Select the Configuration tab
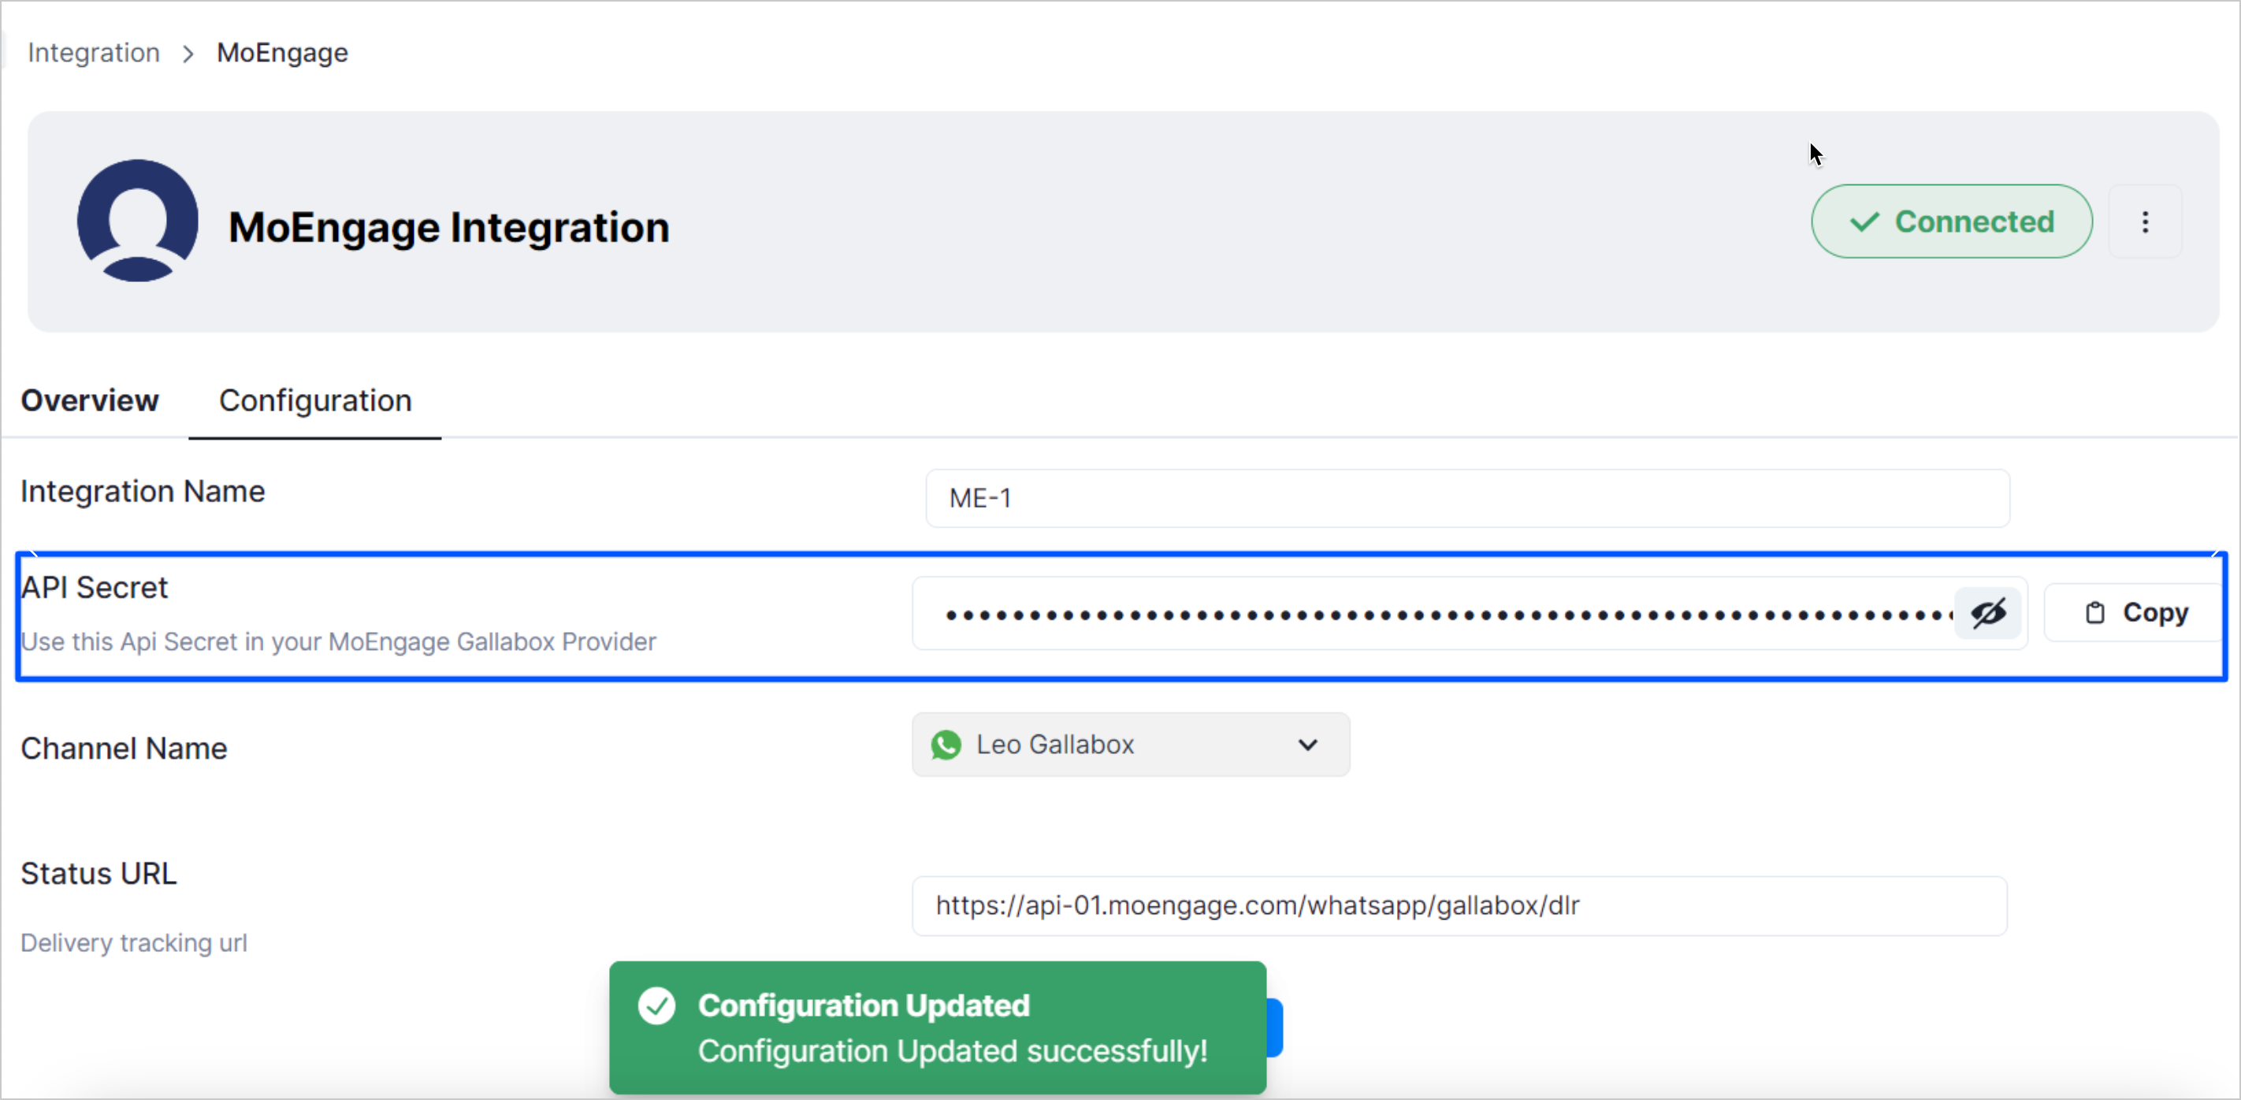2241x1100 pixels. [315, 400]
